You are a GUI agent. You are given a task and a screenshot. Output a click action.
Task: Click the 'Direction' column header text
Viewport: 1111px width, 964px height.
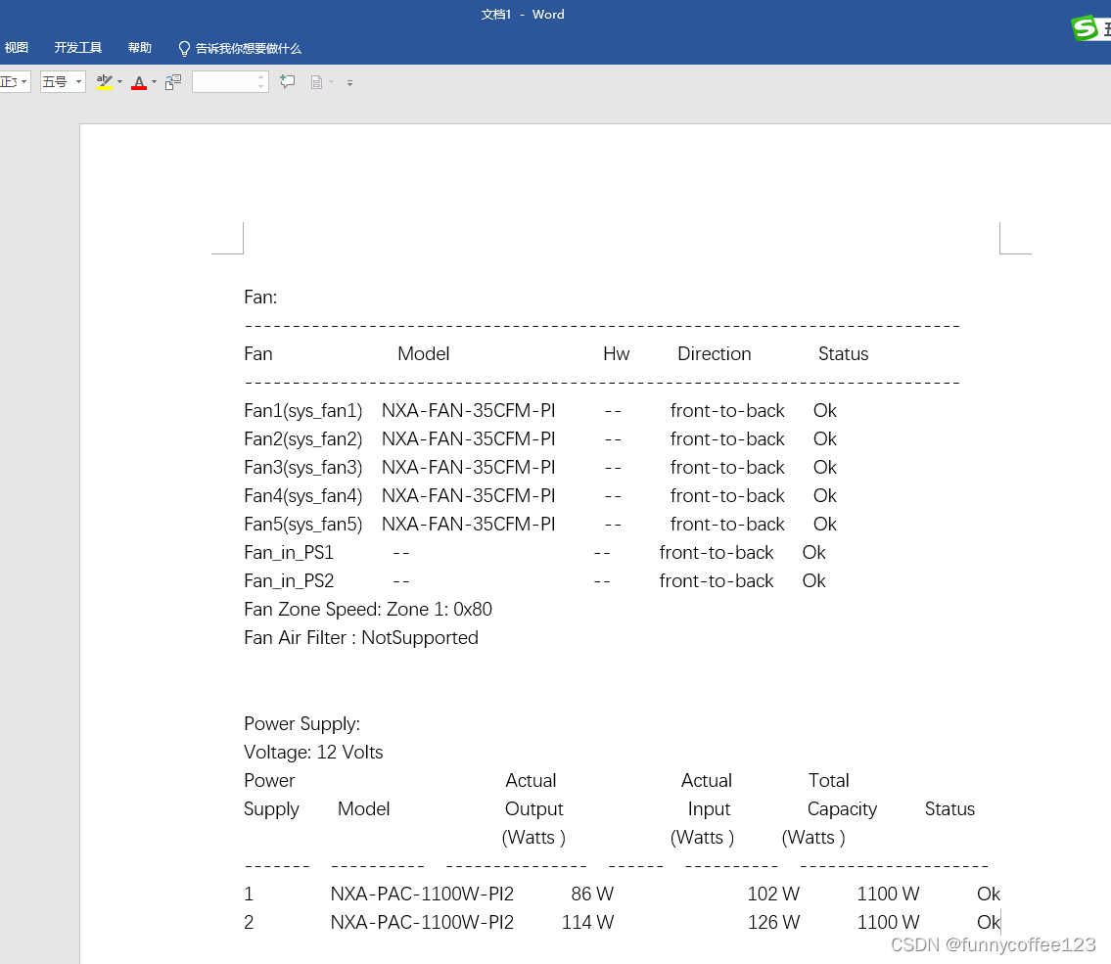pyautogui.click(x=715, y=353)
